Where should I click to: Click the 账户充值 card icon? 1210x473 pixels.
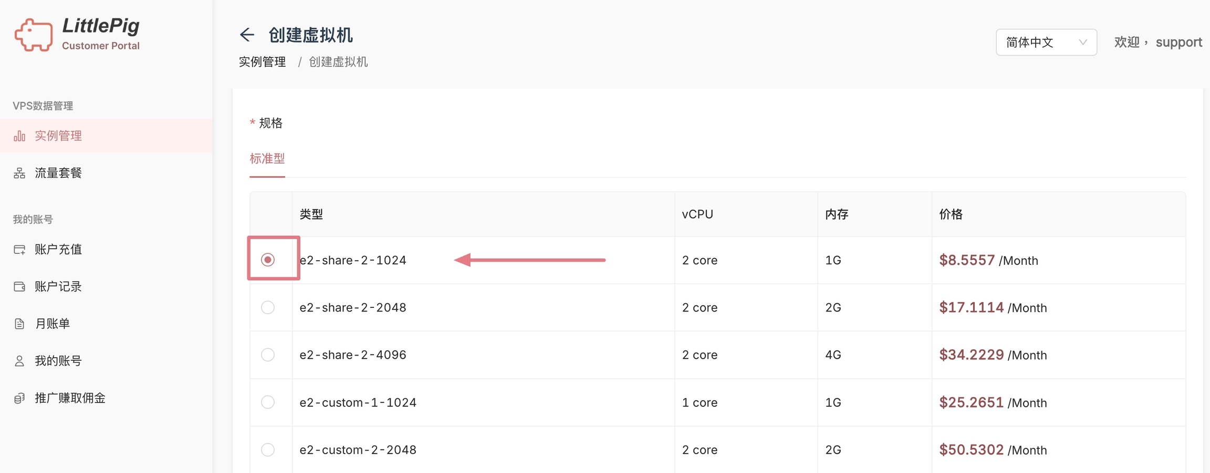pos(19,250)
